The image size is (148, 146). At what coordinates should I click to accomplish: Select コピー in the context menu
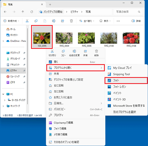pyautogui.click(x=63, y=53)
